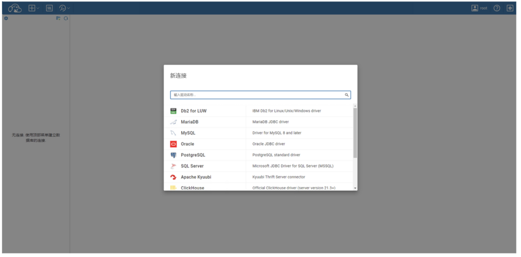Click the root username label

[483, 8]
